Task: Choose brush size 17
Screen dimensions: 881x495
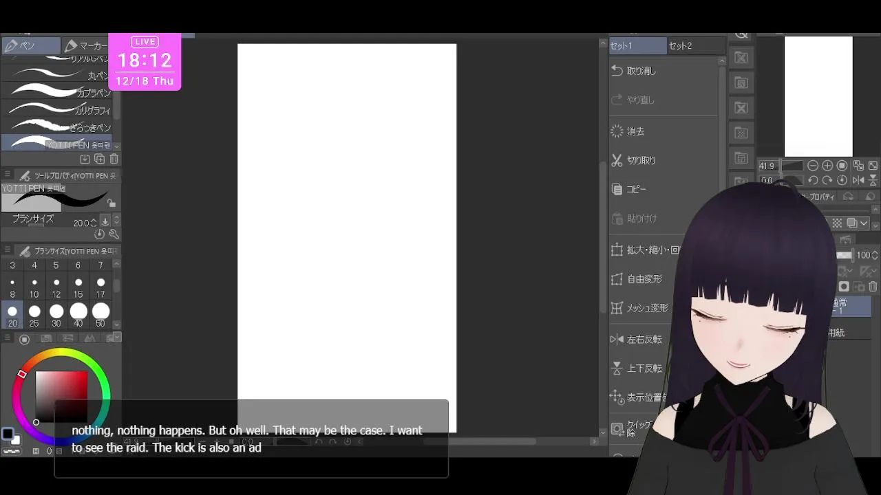Action: coord(100,287)
